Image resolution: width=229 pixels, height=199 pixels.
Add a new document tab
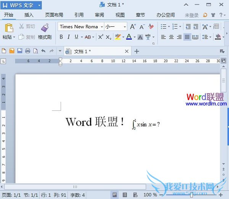coord(137,51)
